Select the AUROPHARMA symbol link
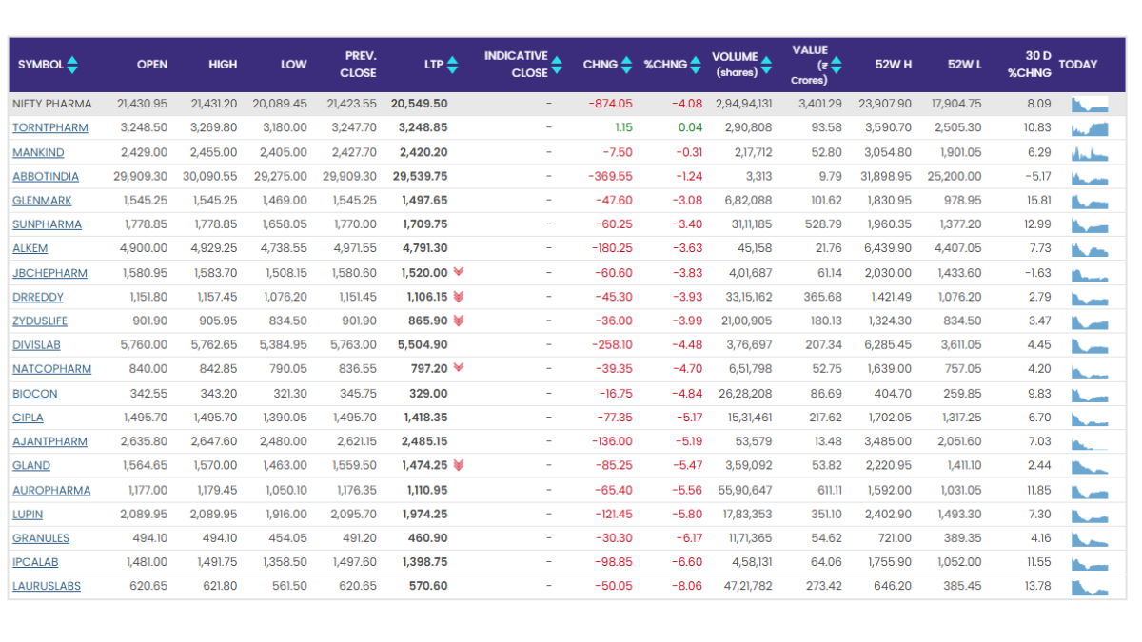The width and height of the screenshot is (1142, 642). click(51, 490)
